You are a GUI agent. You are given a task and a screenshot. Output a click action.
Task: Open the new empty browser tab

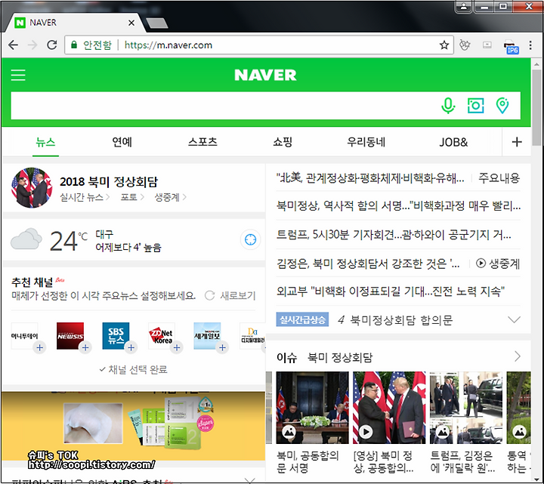tap(157, 23)
